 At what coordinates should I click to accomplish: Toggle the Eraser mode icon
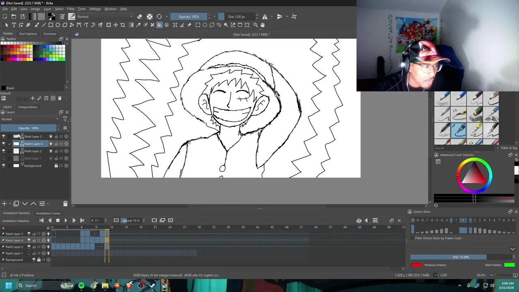[x=140, y=17]
